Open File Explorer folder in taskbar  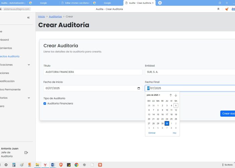[37, 165]
